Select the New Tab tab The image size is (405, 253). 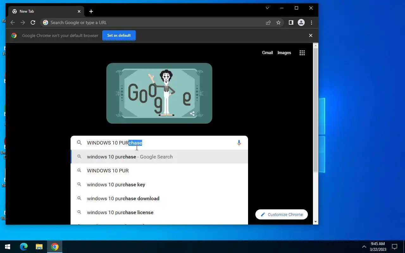click(46, 11)
